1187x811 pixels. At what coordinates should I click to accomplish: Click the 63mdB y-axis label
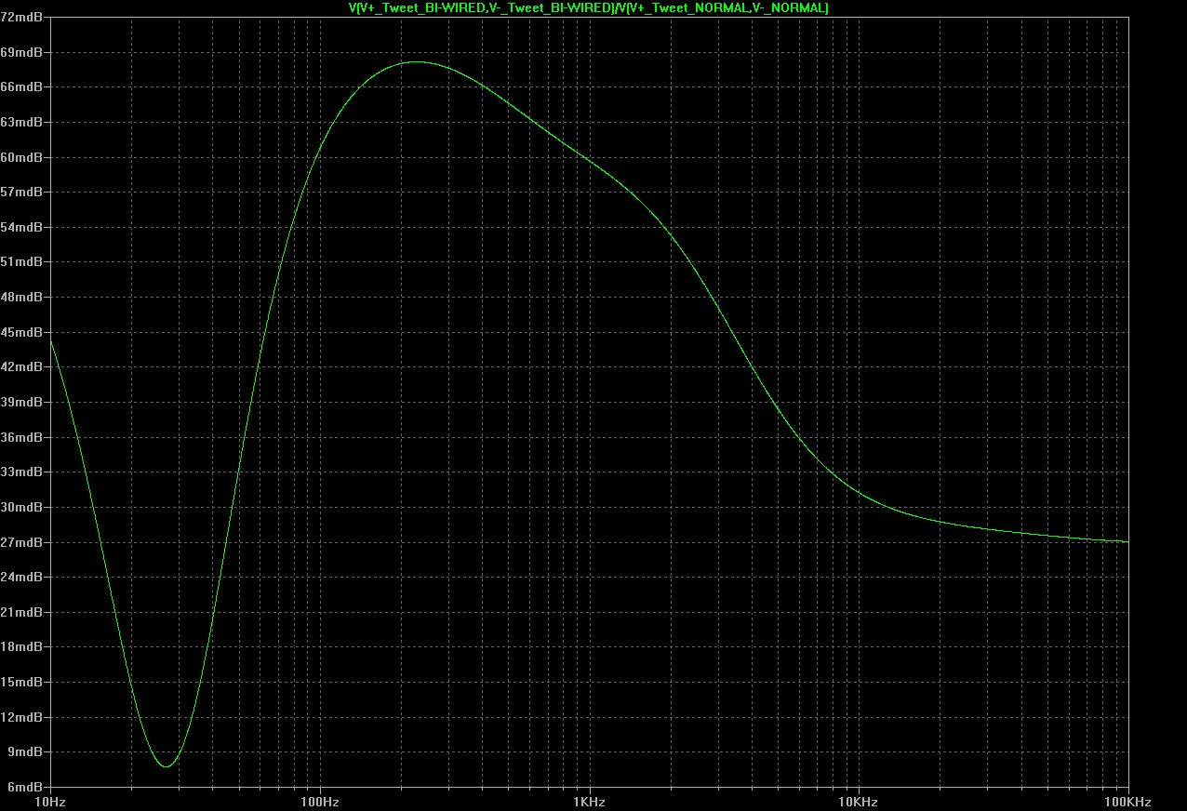tap(22, 122)
